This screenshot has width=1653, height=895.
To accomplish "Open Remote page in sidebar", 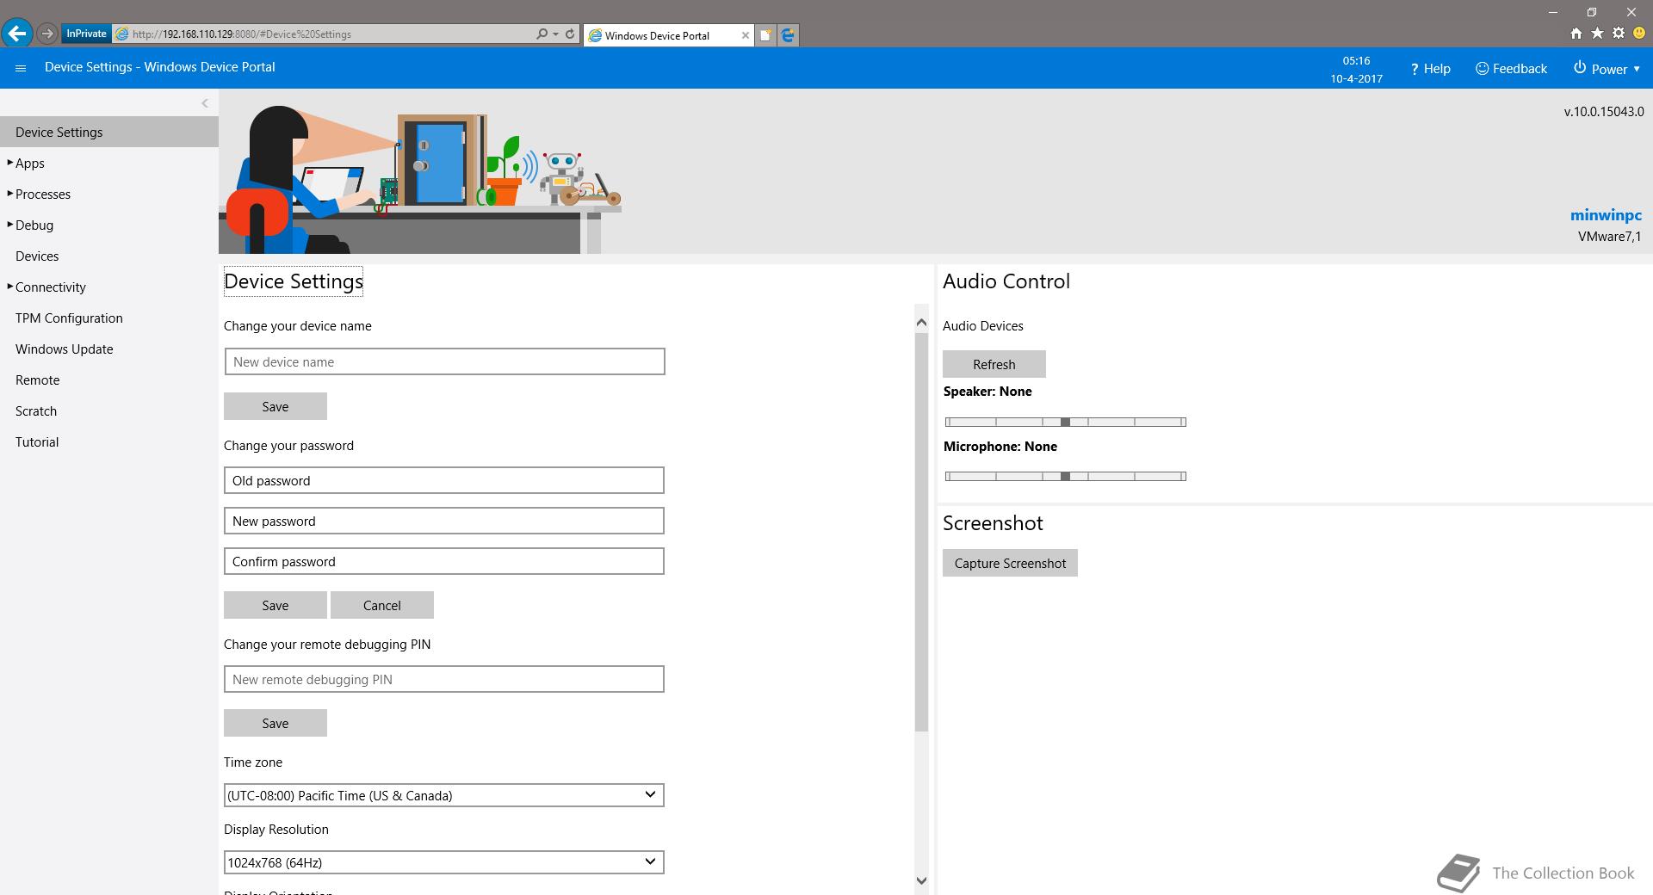I will (38, 380).
